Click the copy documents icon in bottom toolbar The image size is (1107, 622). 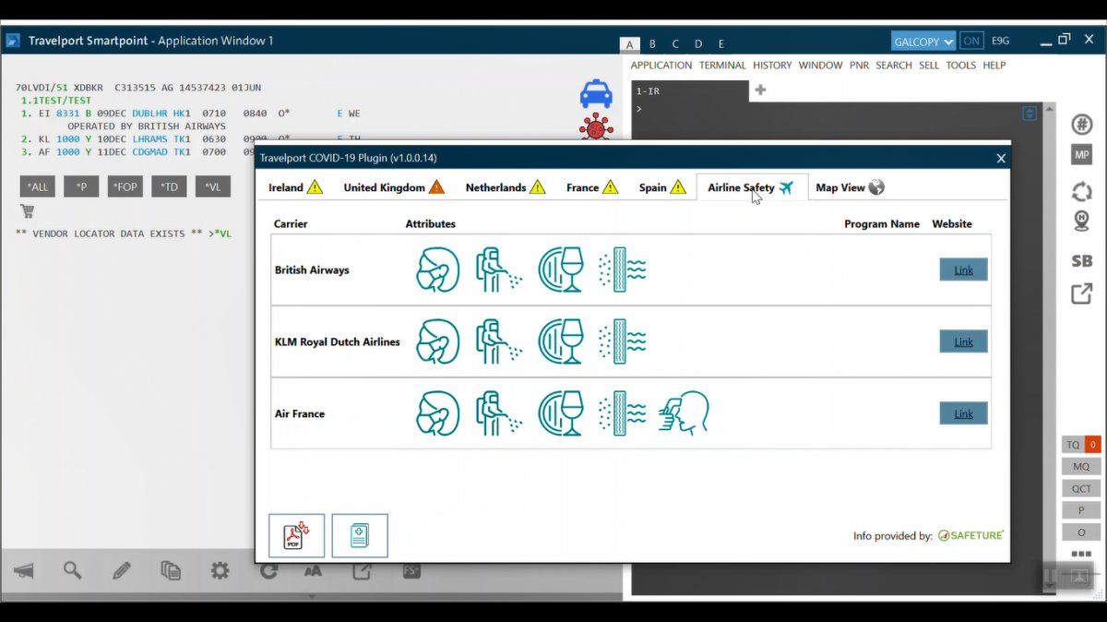tap(170, 569)
